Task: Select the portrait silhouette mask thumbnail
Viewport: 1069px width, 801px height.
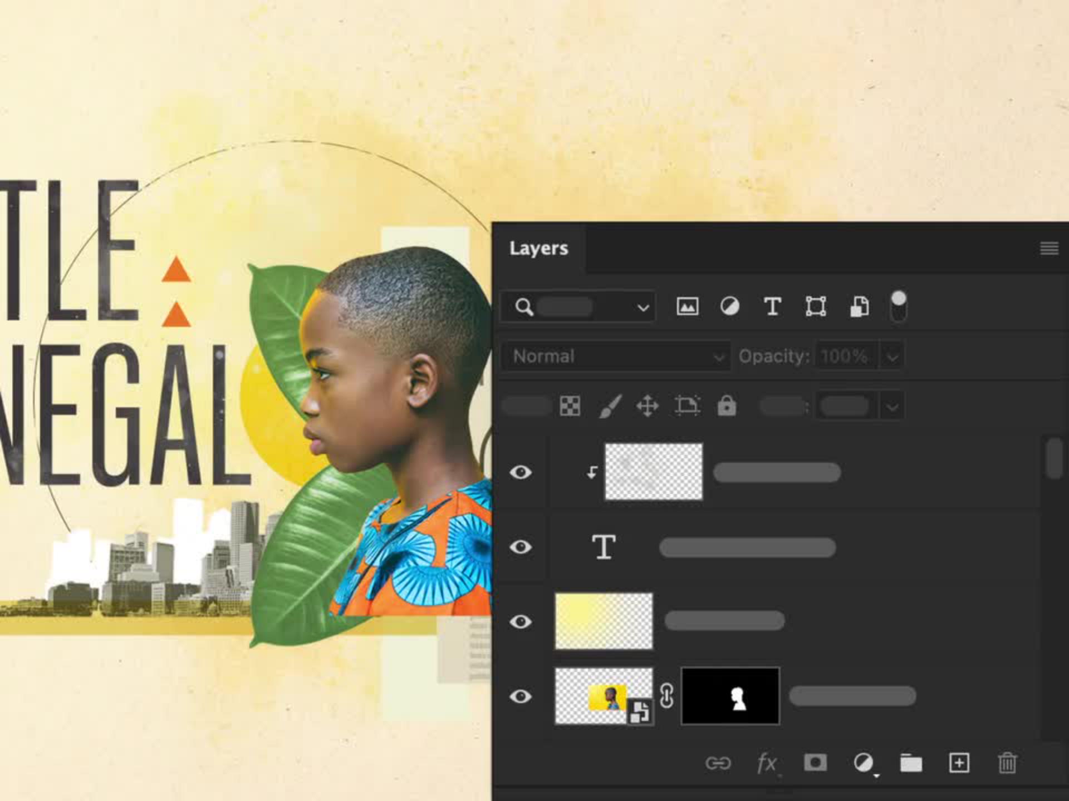Action: (x=730, y=696)
